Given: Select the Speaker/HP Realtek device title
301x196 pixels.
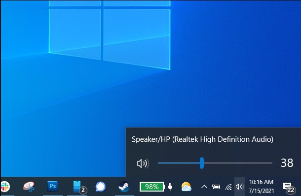Looking at the screenshot, I should click(202, 139).
